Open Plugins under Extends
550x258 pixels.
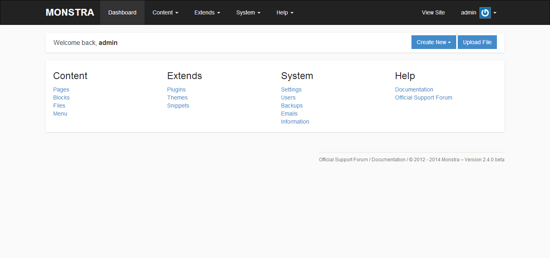176,89
